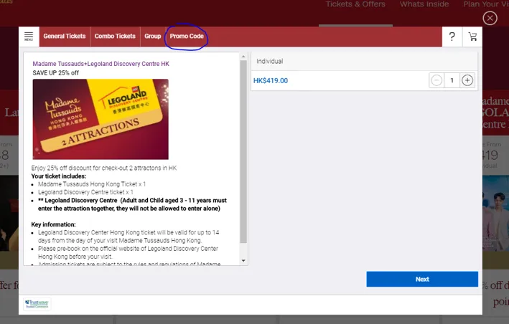Click the description scrollbar up arrow
Viewport: 509px width, 324px height.
[243, 57]
